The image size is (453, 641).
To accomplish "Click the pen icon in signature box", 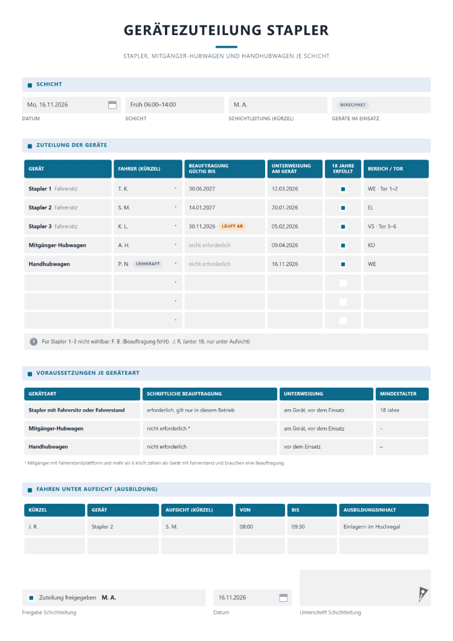I will coord(423,594).
